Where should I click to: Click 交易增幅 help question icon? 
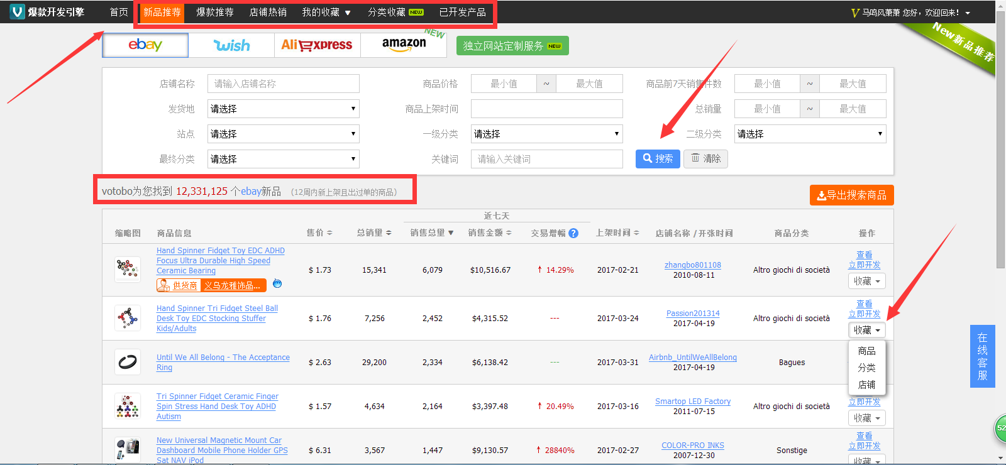pos(573,233)
